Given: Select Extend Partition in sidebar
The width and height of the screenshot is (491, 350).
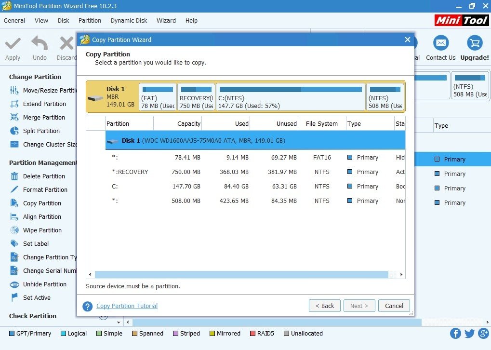Looking at the screenshot, I should (x=38, y=104).
